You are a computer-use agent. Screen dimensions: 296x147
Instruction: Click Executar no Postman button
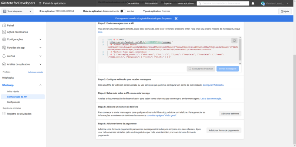[201, 69]
